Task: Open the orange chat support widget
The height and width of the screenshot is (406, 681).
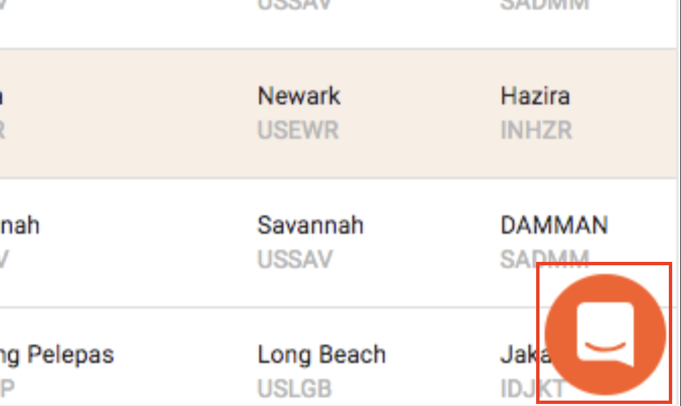Action: click(x=605, y=334)
